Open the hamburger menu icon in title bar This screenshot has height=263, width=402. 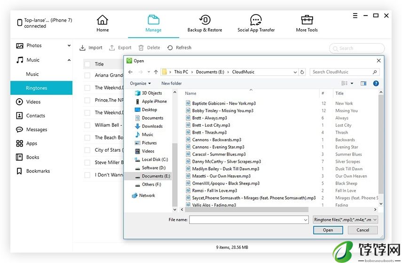point(355,15)
